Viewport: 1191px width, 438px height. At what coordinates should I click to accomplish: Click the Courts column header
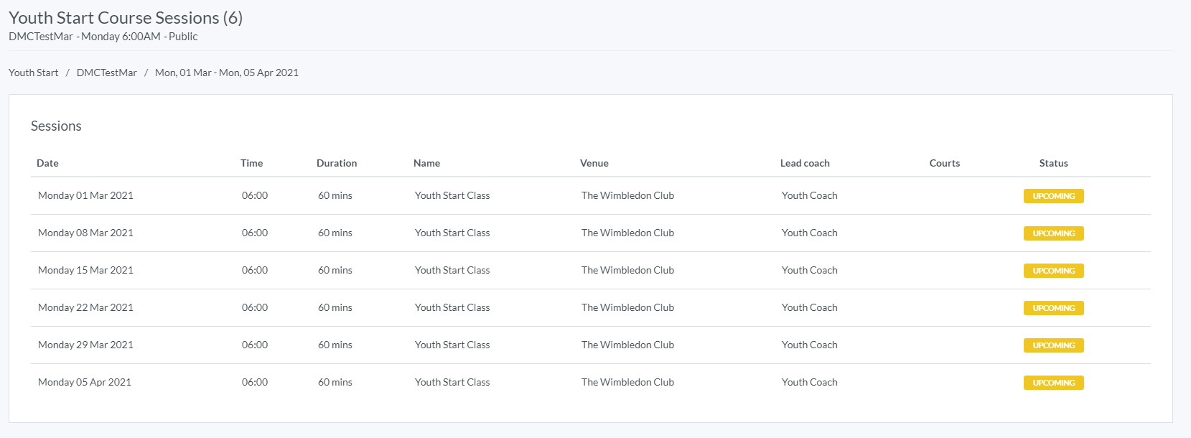click(x=944, y=163)
